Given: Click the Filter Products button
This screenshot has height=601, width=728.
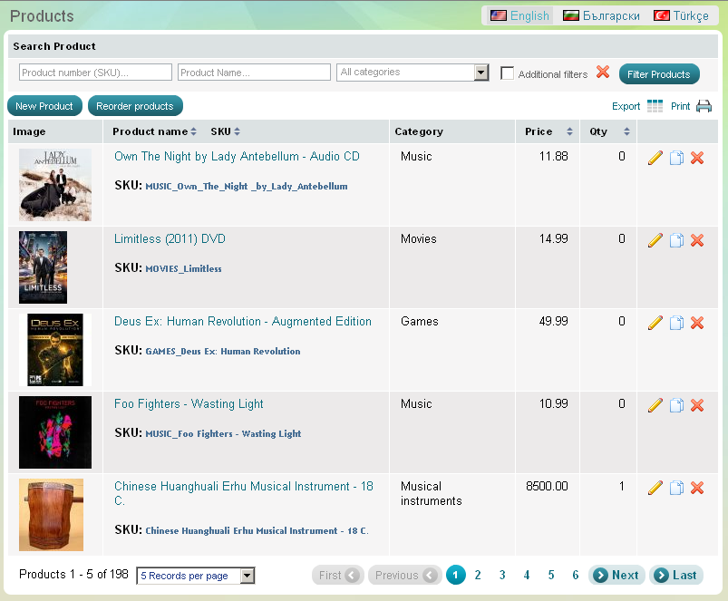Looking at the screenshot, I should click(659, 74).
